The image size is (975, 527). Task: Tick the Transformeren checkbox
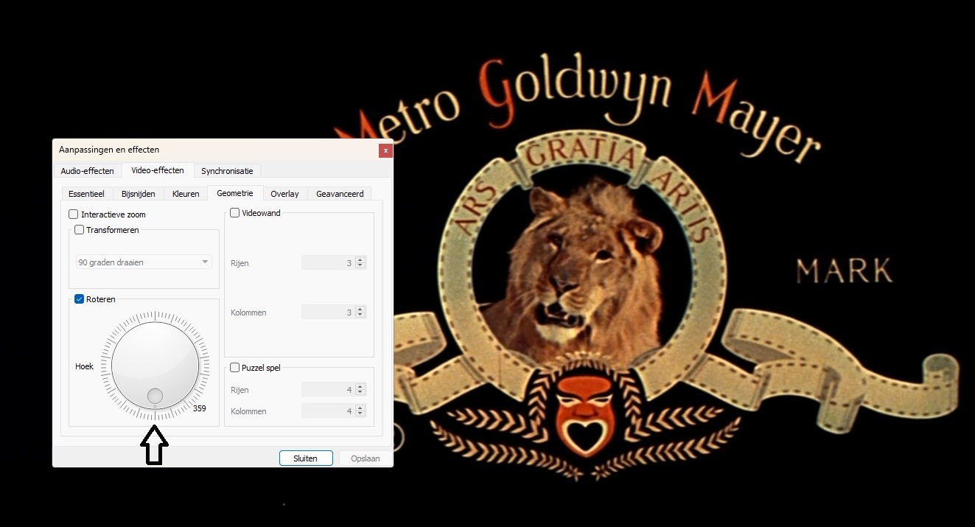coord(80,230)
